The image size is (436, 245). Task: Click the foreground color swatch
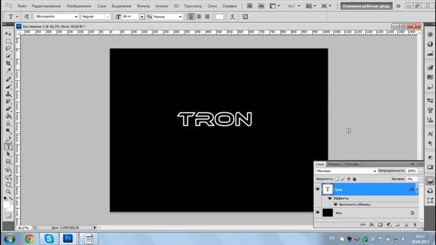(x=7, y=205)
